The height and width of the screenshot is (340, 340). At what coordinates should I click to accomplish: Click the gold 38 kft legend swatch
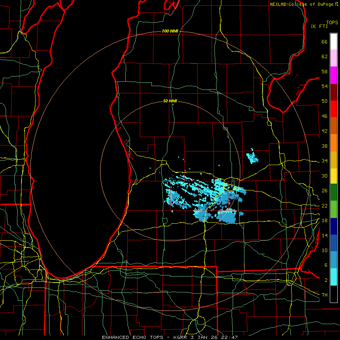tap(334, 160)
